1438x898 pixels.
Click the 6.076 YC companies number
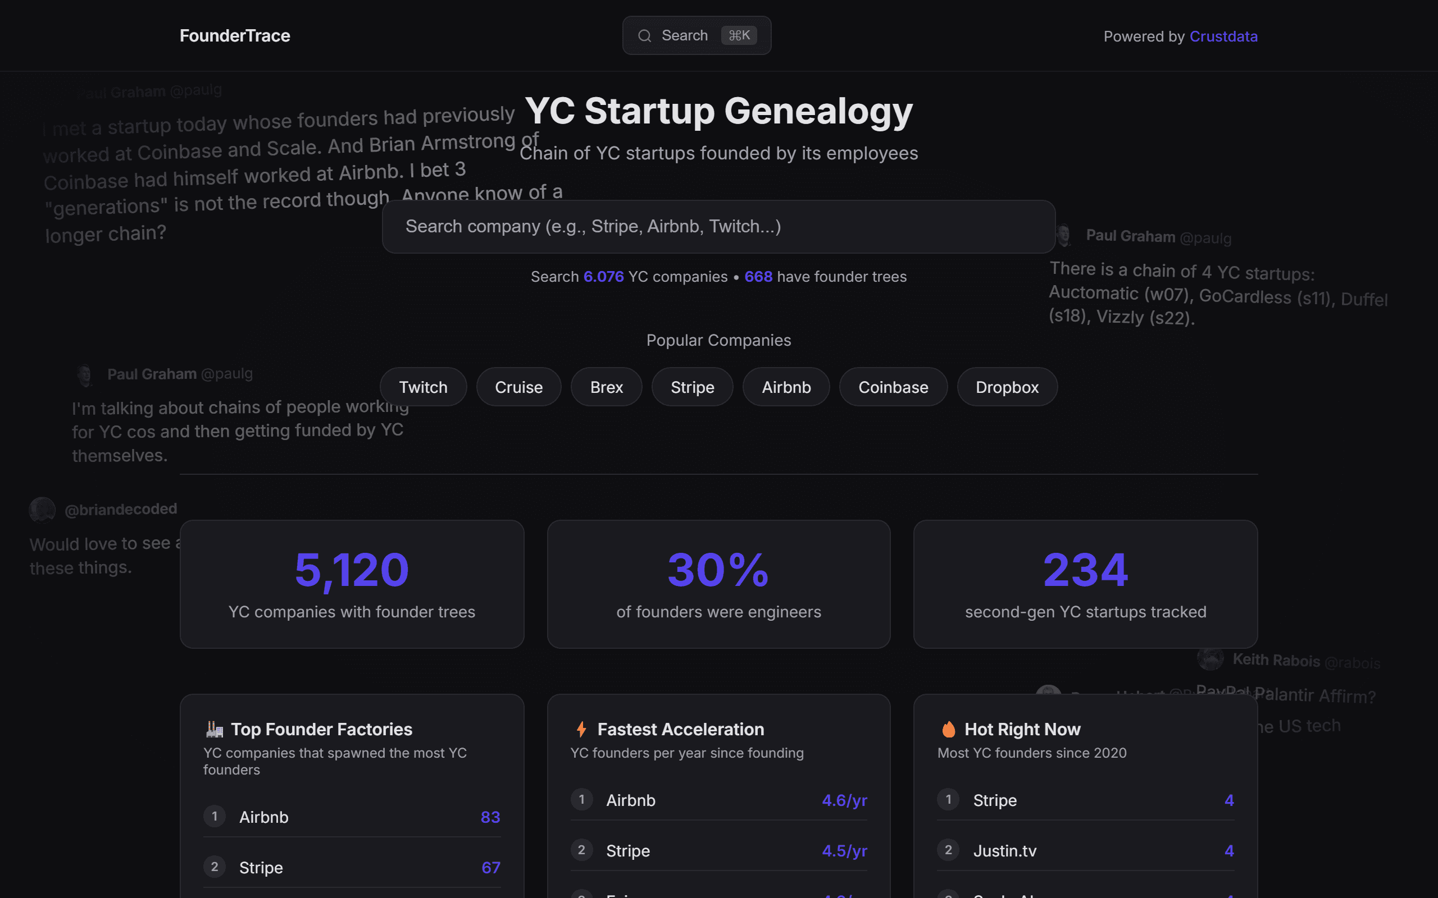pyautogui.click(x=603, y=277)
